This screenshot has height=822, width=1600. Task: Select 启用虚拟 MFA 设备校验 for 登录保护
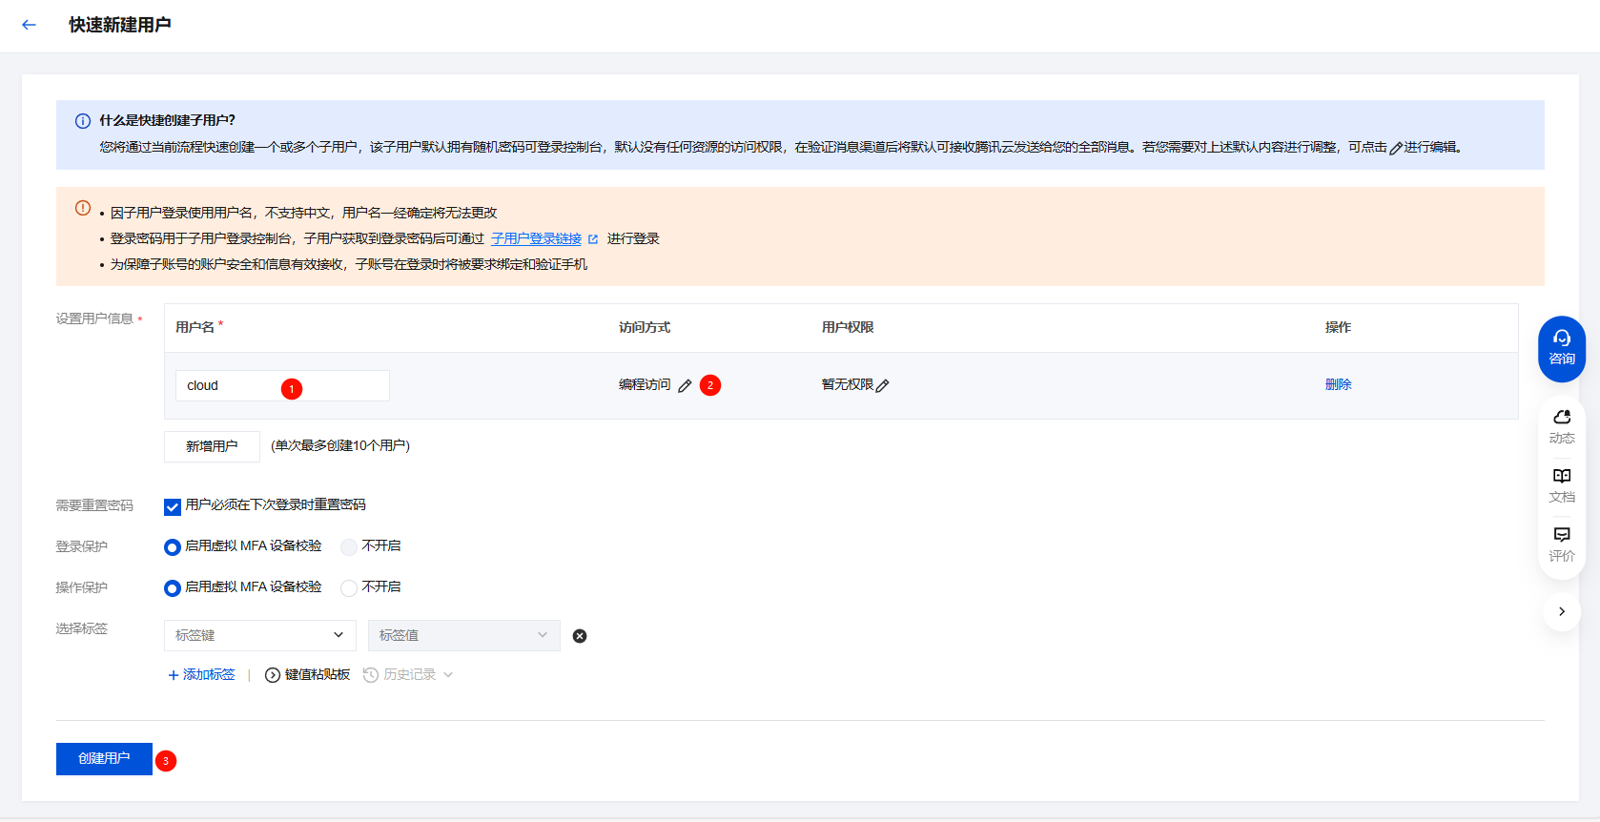[173, 547]
